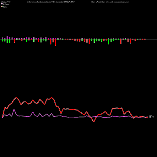This screenshot has height=157, width=157.
Task: Click the Price legend color swatch
Action: (x=2, y=7)
